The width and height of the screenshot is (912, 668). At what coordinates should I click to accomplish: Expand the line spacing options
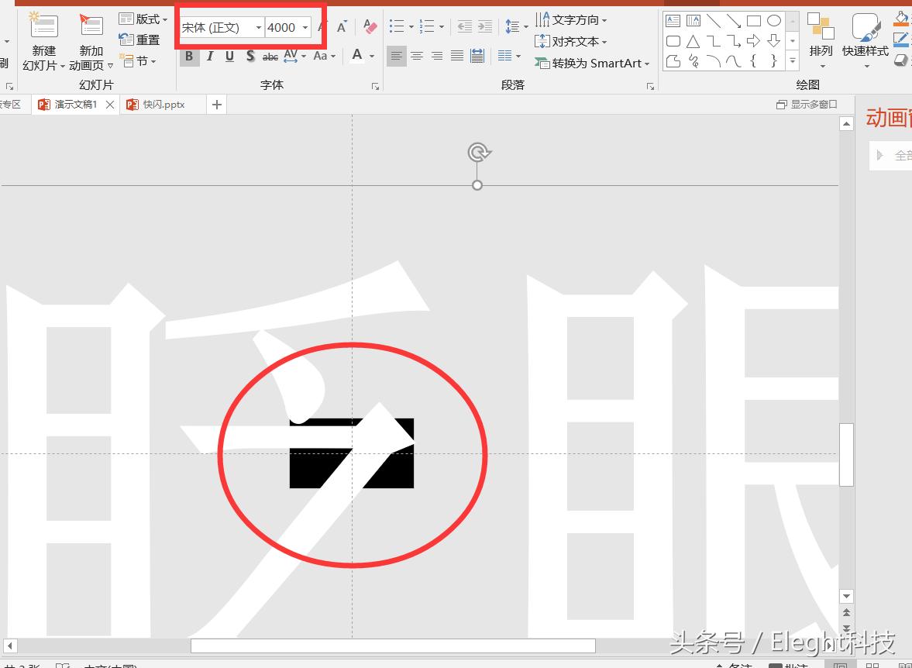click(526, 26)
